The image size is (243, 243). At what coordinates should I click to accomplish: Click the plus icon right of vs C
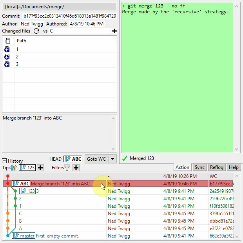(114, 31)
